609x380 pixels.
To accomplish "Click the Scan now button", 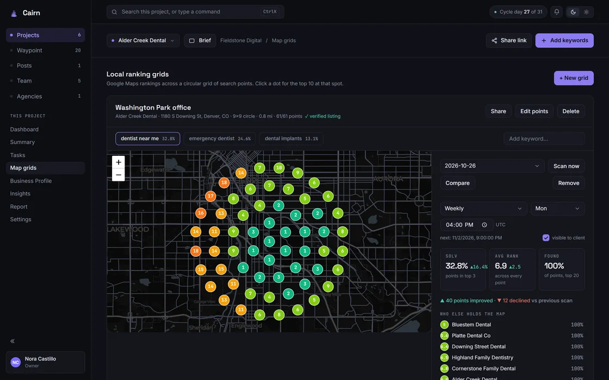I will click(x=566, y=166).
